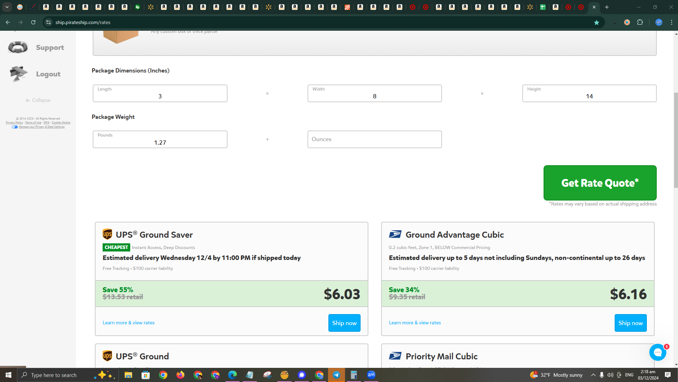Viewport: 678px width, 382px height.
Task: Open the browser Extensions menu
Action: tap(640, 22)
